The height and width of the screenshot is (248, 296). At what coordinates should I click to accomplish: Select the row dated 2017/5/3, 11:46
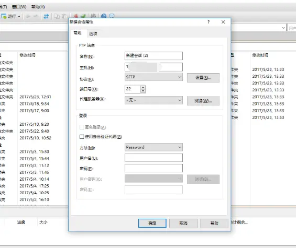(x=34, y=172)
